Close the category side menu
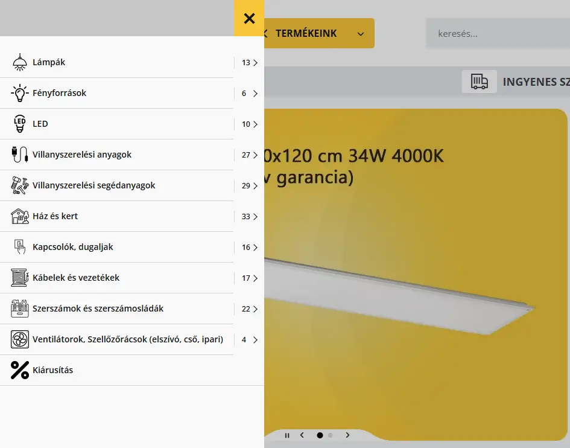This screenshot has height=448, width=570. (x=249, y=18)
